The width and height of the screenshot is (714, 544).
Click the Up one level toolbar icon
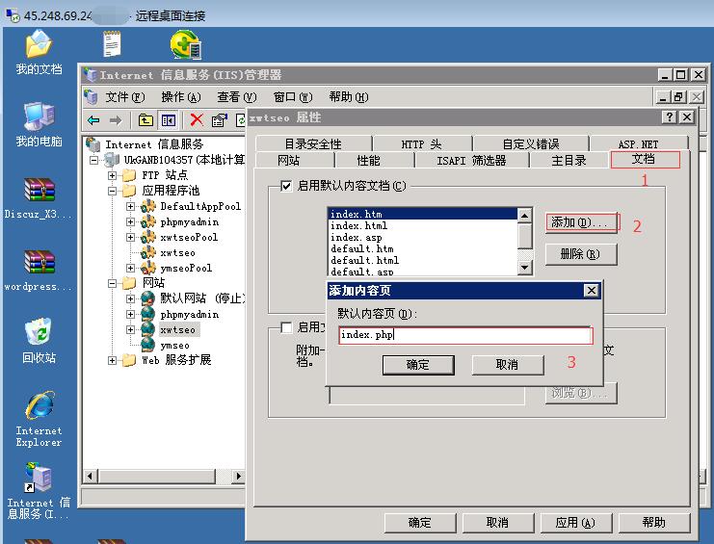(x=145, y=120)
